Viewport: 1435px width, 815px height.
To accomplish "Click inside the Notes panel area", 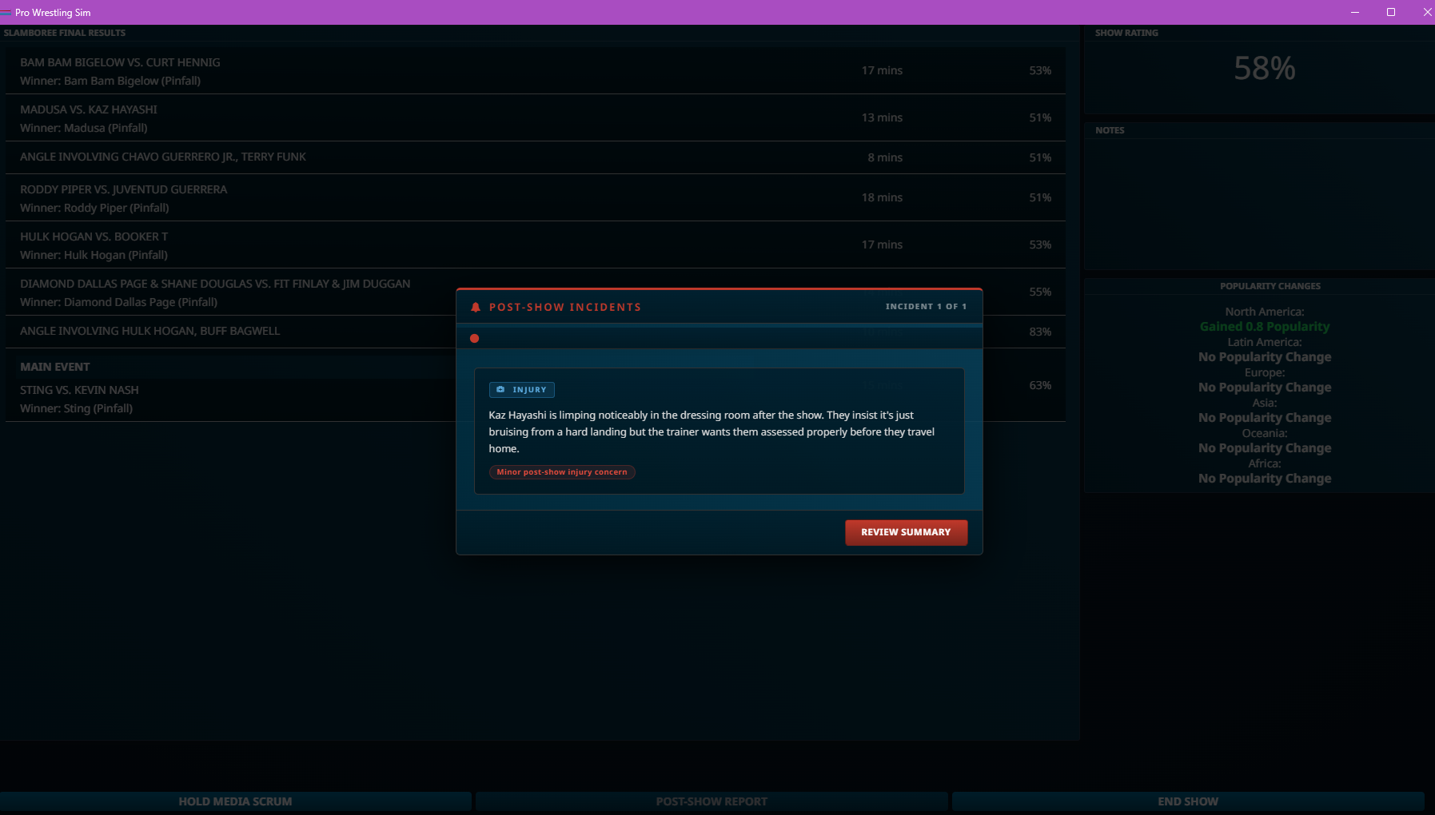I will pos(1259,204).
